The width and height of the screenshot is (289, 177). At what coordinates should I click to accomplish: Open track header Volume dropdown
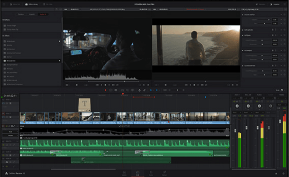(11, 135)
